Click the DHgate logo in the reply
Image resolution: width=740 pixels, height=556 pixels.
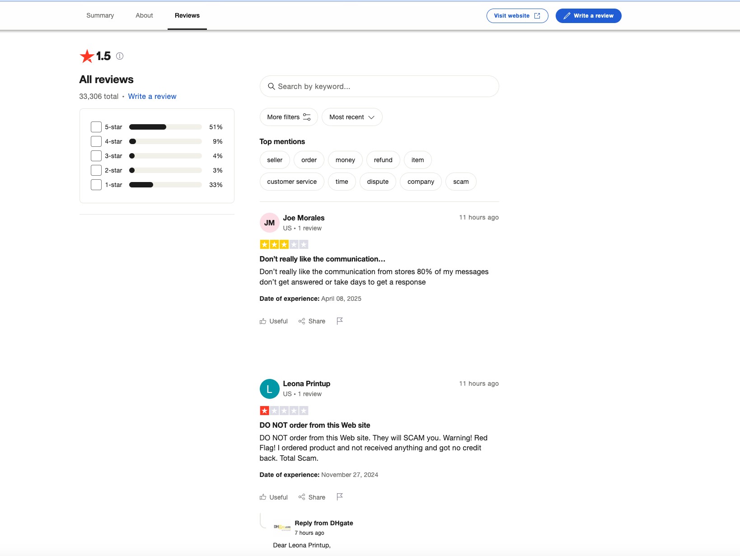click(x=282, y=527)
